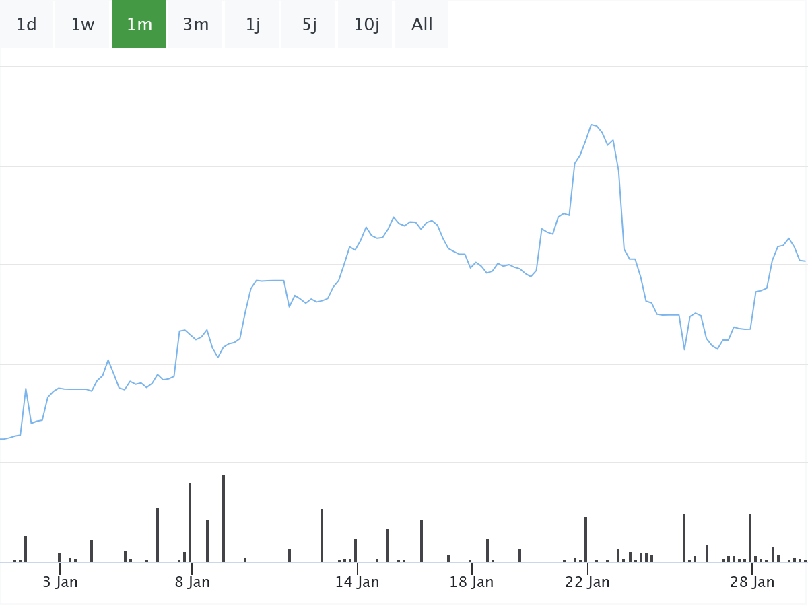
Task: Choose the 1j range button
Action: point(252,25)
